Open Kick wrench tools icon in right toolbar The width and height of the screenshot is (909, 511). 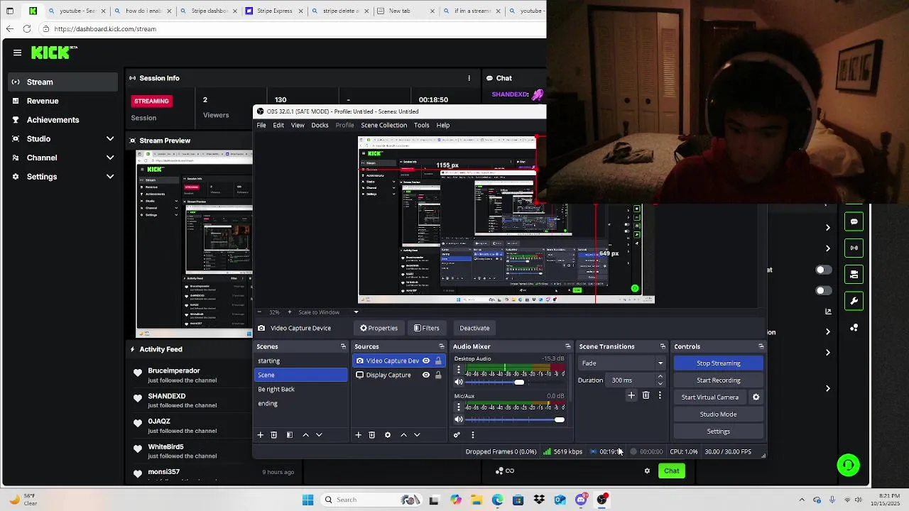854,301
